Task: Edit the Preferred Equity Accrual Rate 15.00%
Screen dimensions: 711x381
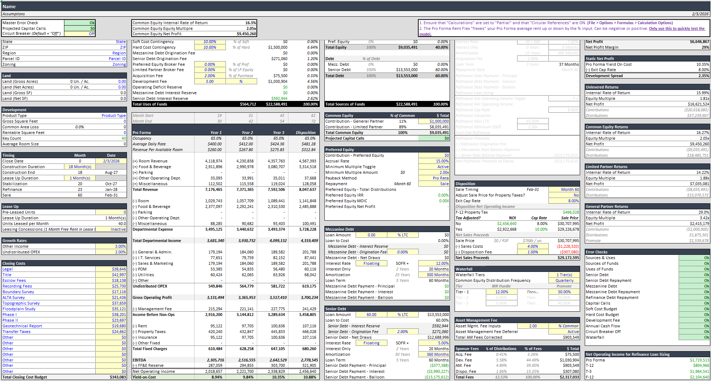Action: coord(434,161)
